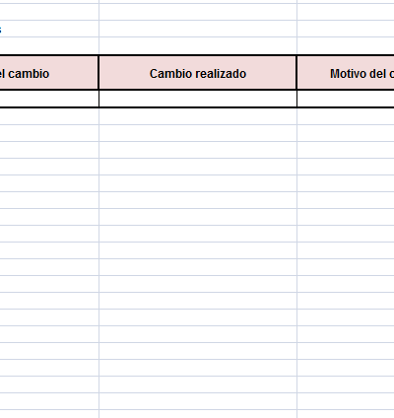
Task: Select the cell three rows above 'Cambio realizado' header
Action: (198, 12)
